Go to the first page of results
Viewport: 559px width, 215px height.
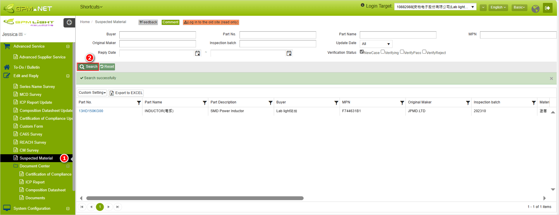[x=82, y=207]
